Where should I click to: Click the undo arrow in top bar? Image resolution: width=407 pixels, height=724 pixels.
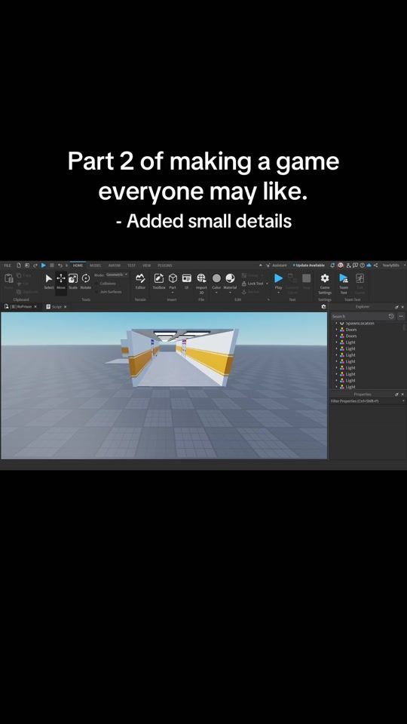[60, 265]
